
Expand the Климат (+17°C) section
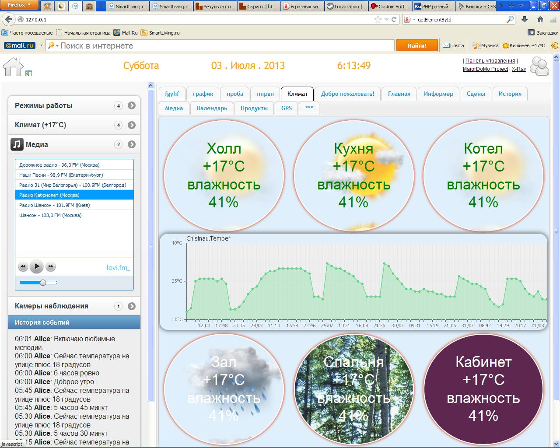[132, 125]
